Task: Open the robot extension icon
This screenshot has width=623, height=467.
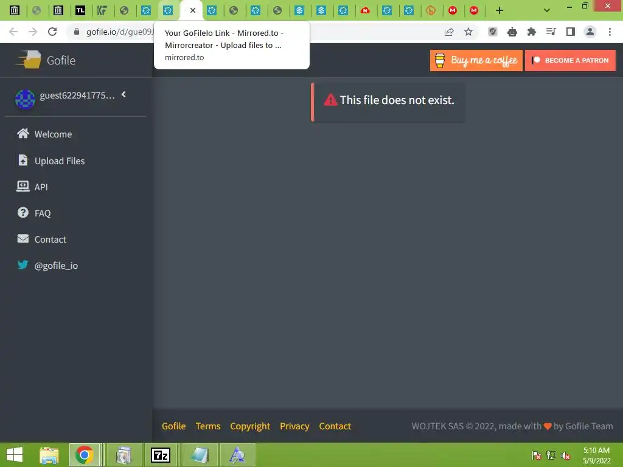Action: [x=512, y=32]
